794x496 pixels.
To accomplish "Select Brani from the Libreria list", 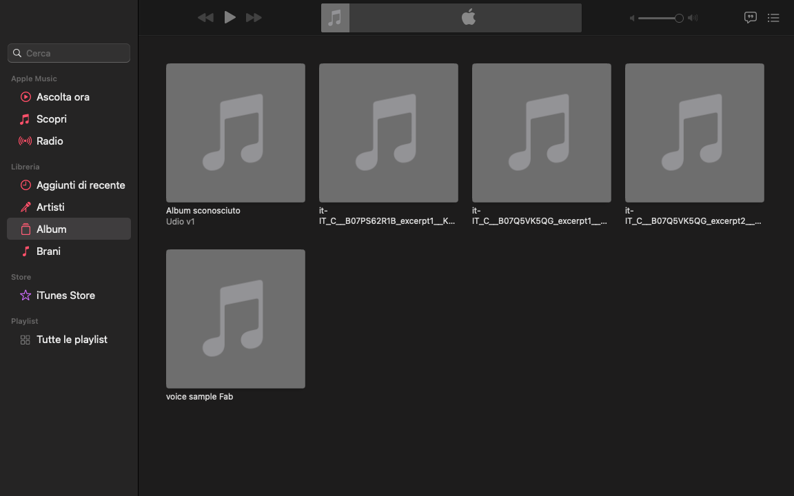I will click(x=48, y=251).
